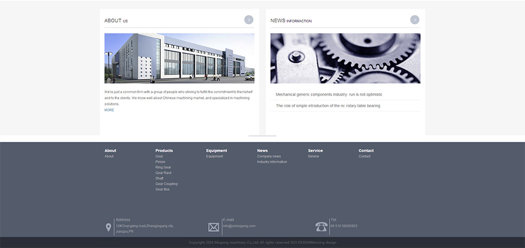Click the arrow icon beside News Information
This screenshot has height=248, width=525.
(415, 20)
